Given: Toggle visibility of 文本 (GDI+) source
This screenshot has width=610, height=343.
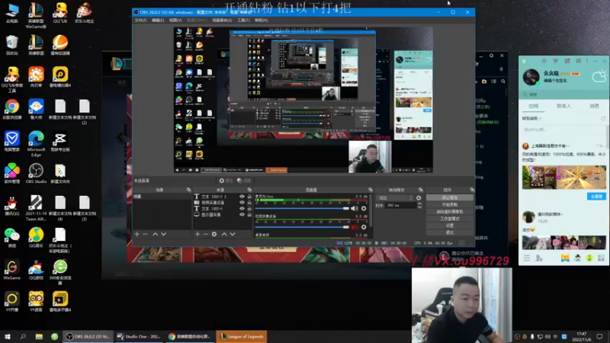Looking at the screenshot, I should pos(242,208).
